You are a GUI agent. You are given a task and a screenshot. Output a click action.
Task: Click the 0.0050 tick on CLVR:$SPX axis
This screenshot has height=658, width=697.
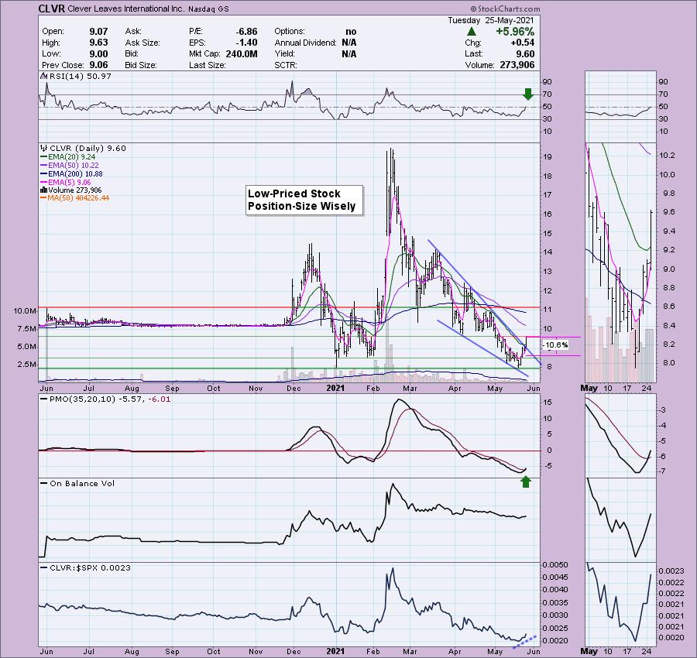point(555,564)
